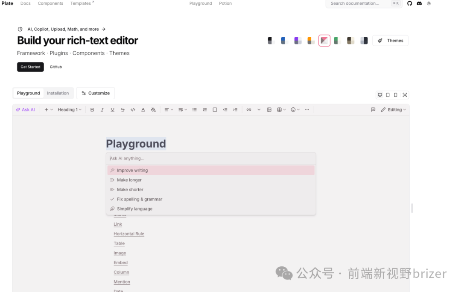Insert a to-do checkbox block
The image size is (461, 292).
click(215, 109)
